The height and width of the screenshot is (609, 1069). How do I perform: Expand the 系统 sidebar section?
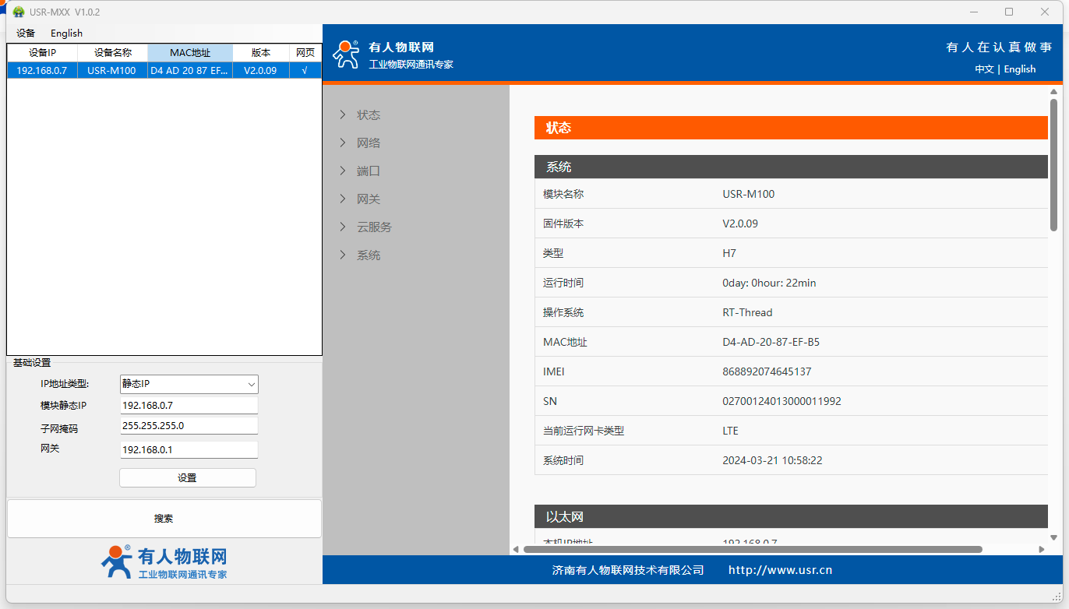click(369, 255)
